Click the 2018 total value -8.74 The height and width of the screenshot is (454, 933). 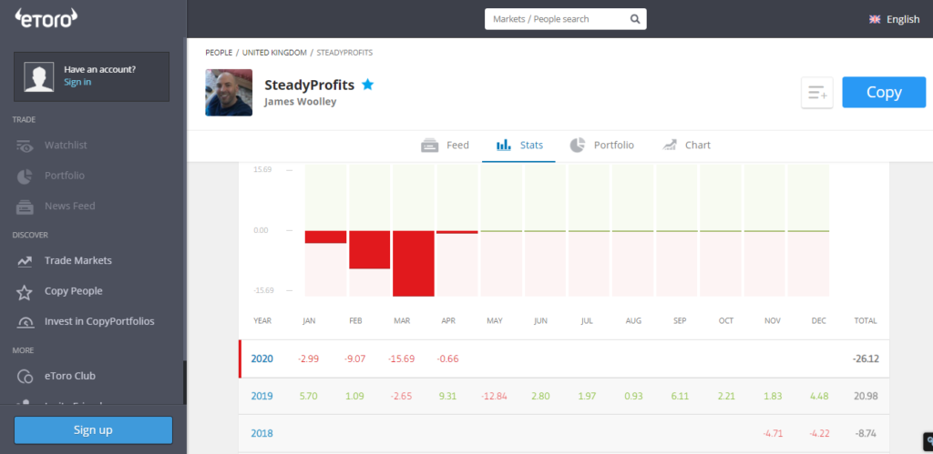tap(866, 433)
